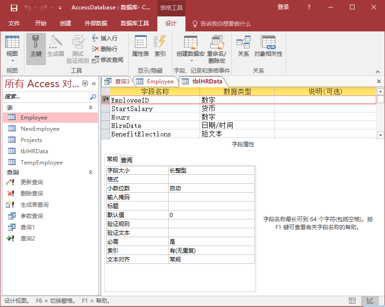This screenshot has width=385, height=307.
Task: Collapse the 查询 group in the navigation pane
Action: pyautogui.click(x=91, y=172)
